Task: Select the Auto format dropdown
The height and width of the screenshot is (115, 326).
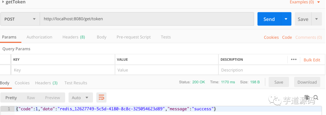Action: coord(81,98)
